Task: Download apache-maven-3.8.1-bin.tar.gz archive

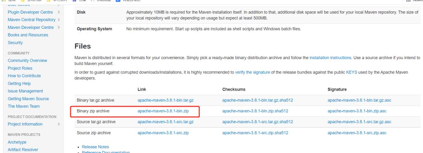Action: (x=165, y=100)
